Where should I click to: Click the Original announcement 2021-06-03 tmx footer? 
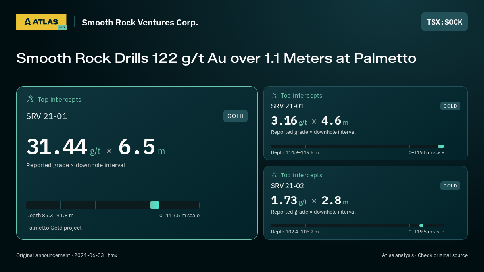[67, 255]
